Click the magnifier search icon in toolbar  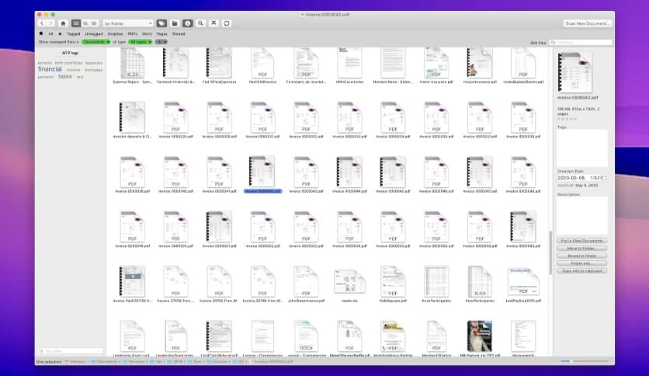[201, 23]
